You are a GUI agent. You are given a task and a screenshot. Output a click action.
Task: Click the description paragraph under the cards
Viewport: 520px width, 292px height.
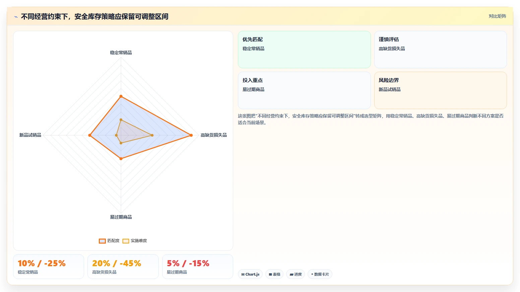click(371, 119)
